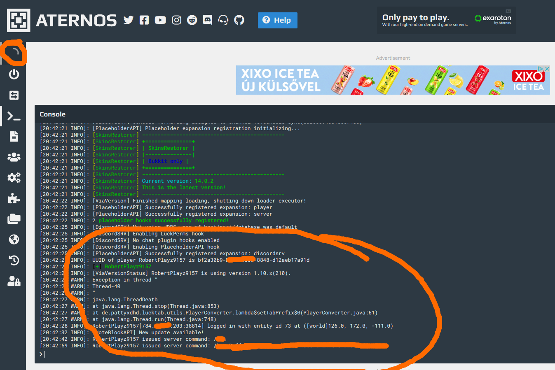Click the 'PlayerConverter.java:61' stack trace line

[x=209, y=313]
